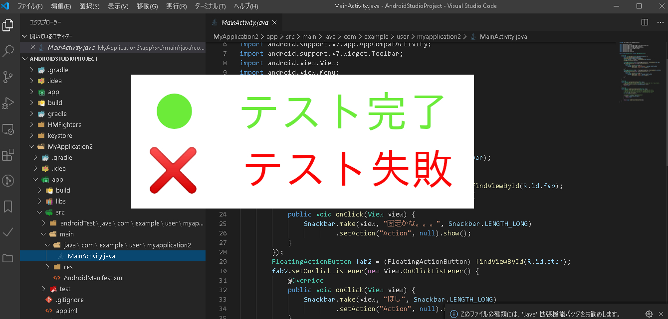Image resolution: width=668 pixels, height=319 pixels.
Task: Open AndroidManifest.xml file
Action: [113, 278]
